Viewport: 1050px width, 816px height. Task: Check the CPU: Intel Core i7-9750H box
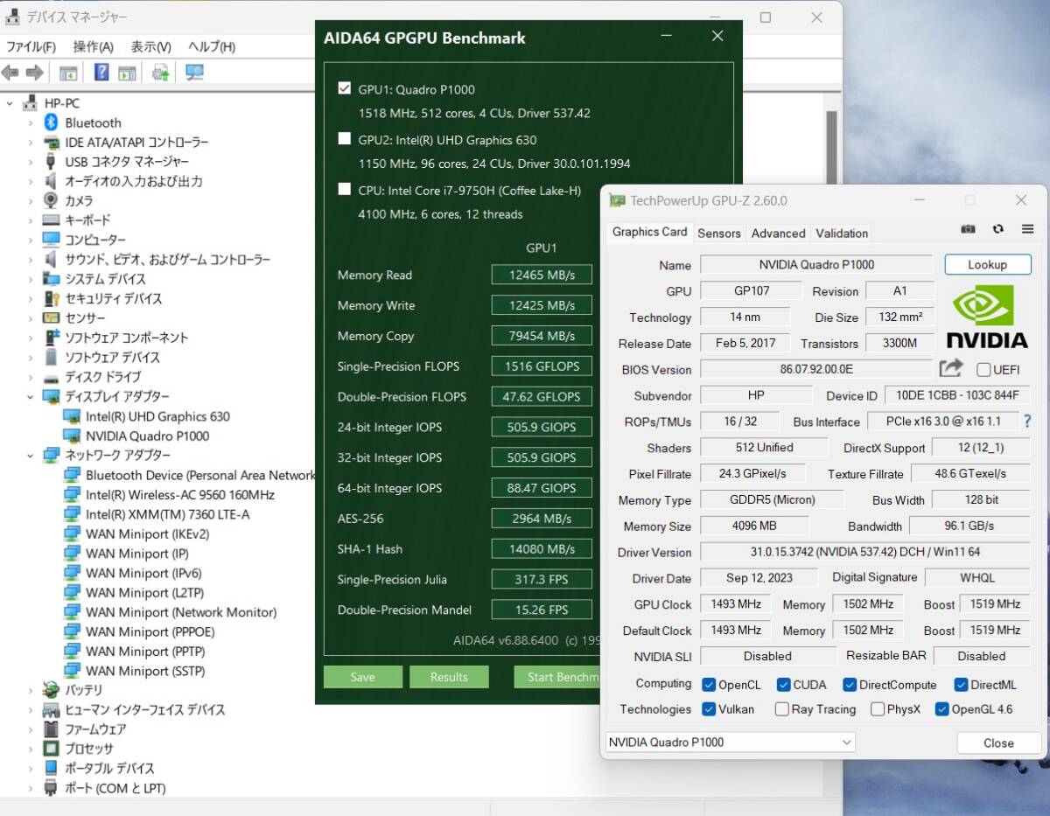[345, 190]
